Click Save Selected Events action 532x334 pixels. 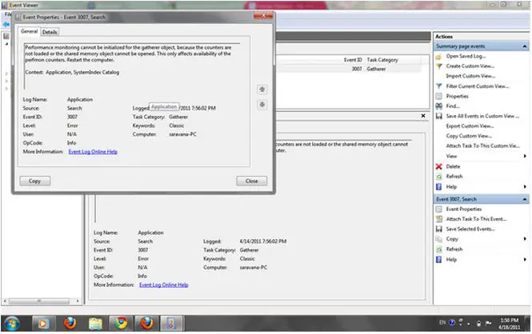click(x=470, y=229)
